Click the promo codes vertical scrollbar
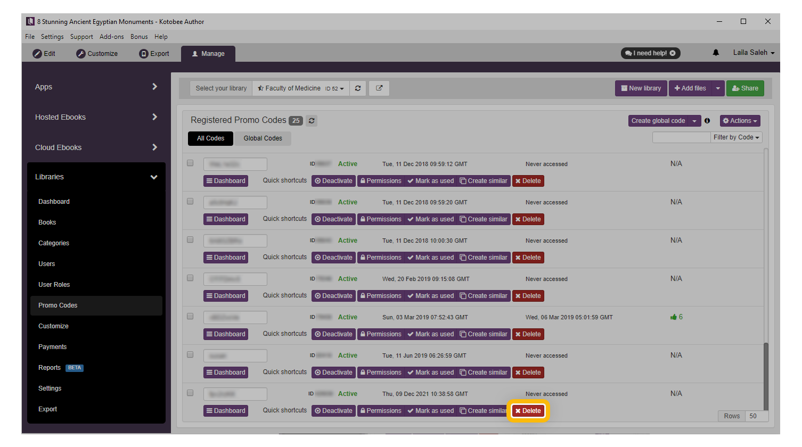Image resolution: width=802 pixels, height=447 pixels. (766, 377)
